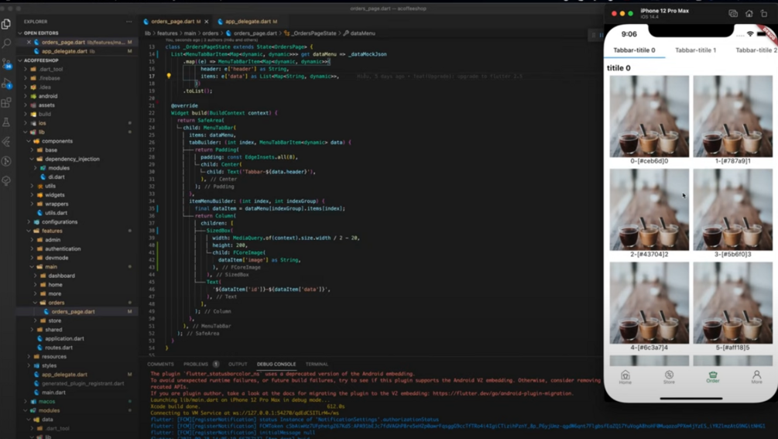Open the Run and Debug view
778x439 pixels.
[6, 84]
